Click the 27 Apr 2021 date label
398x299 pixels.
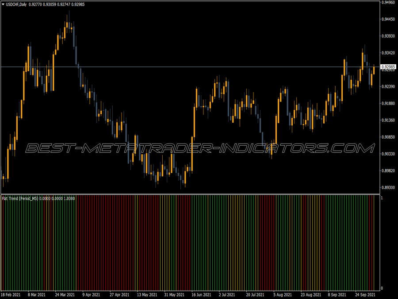(x=119, y=295)
